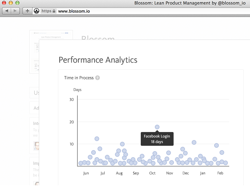Select the 18-day Facebook Login data point
250x189 pixels.
point(157,127)
